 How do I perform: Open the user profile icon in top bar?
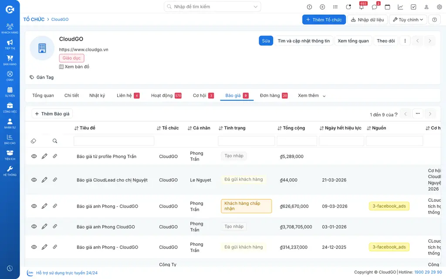(x=426, y=7)
